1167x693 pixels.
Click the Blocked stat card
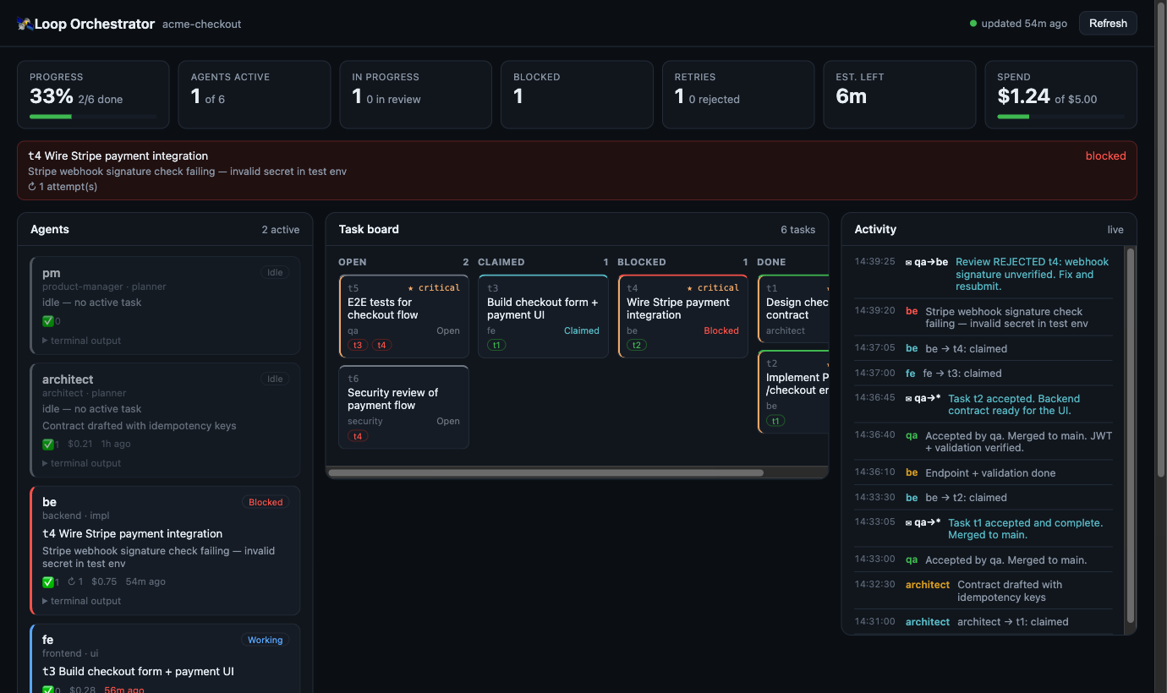(577, 95)
